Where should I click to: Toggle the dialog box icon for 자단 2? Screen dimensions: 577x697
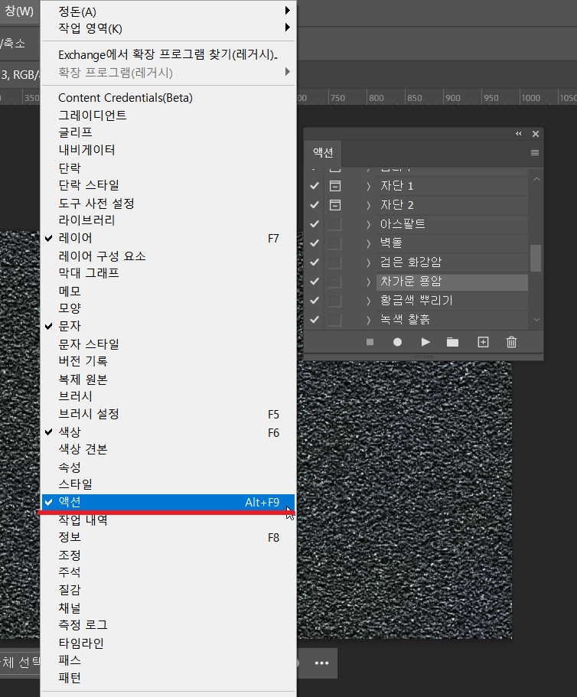point(335,205)
